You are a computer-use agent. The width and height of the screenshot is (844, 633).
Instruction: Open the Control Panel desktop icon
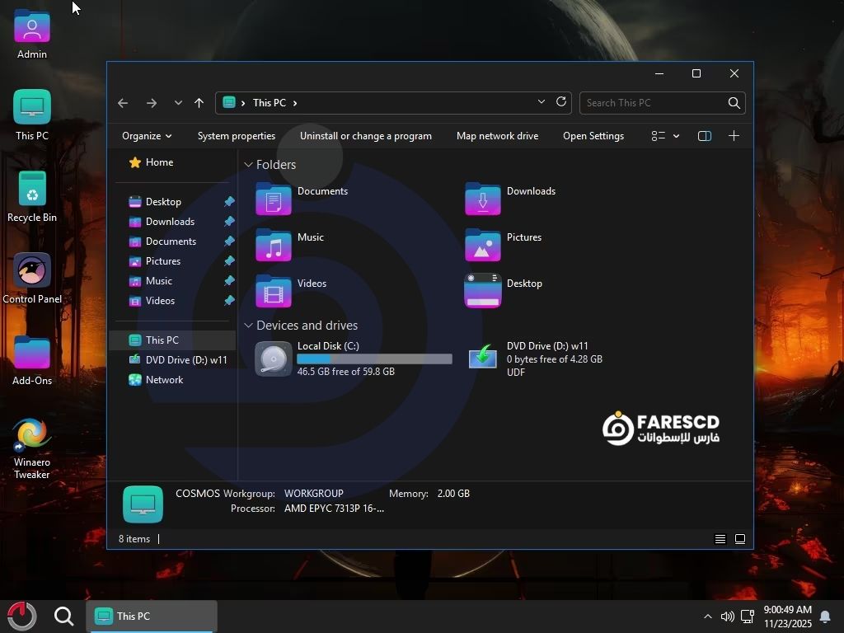point(32,270)
